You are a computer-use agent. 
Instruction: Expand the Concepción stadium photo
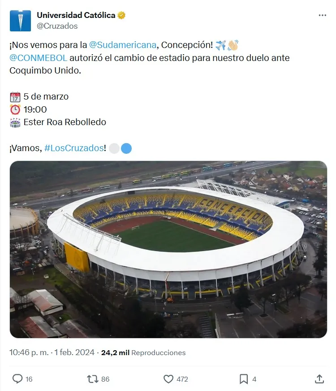point(168,249)
